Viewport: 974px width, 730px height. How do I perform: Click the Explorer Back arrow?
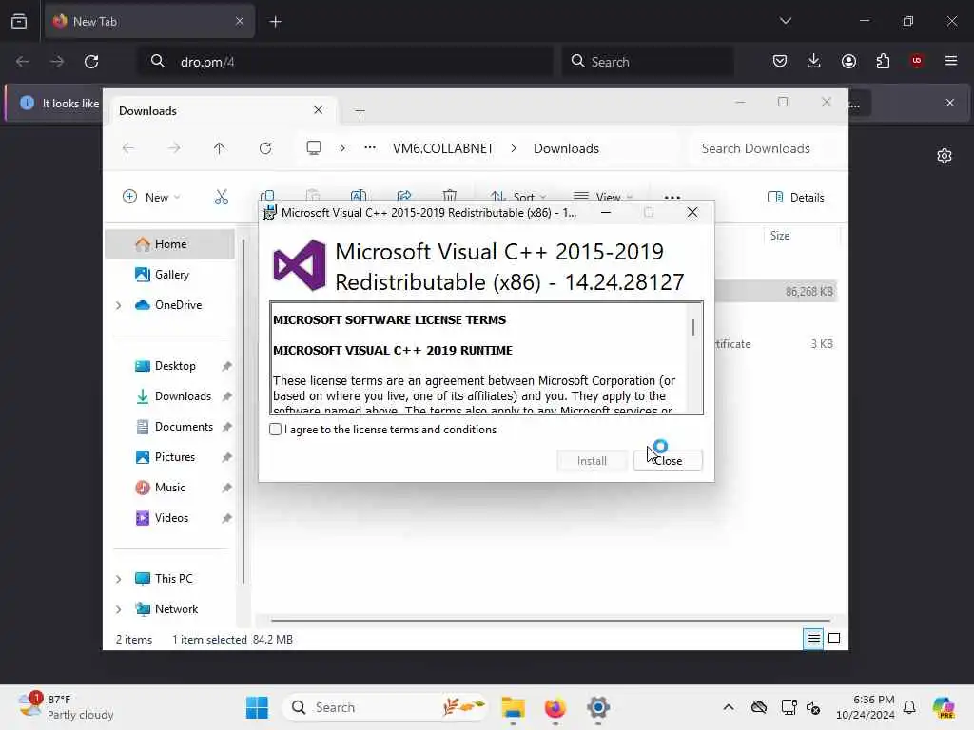point(128,147)
